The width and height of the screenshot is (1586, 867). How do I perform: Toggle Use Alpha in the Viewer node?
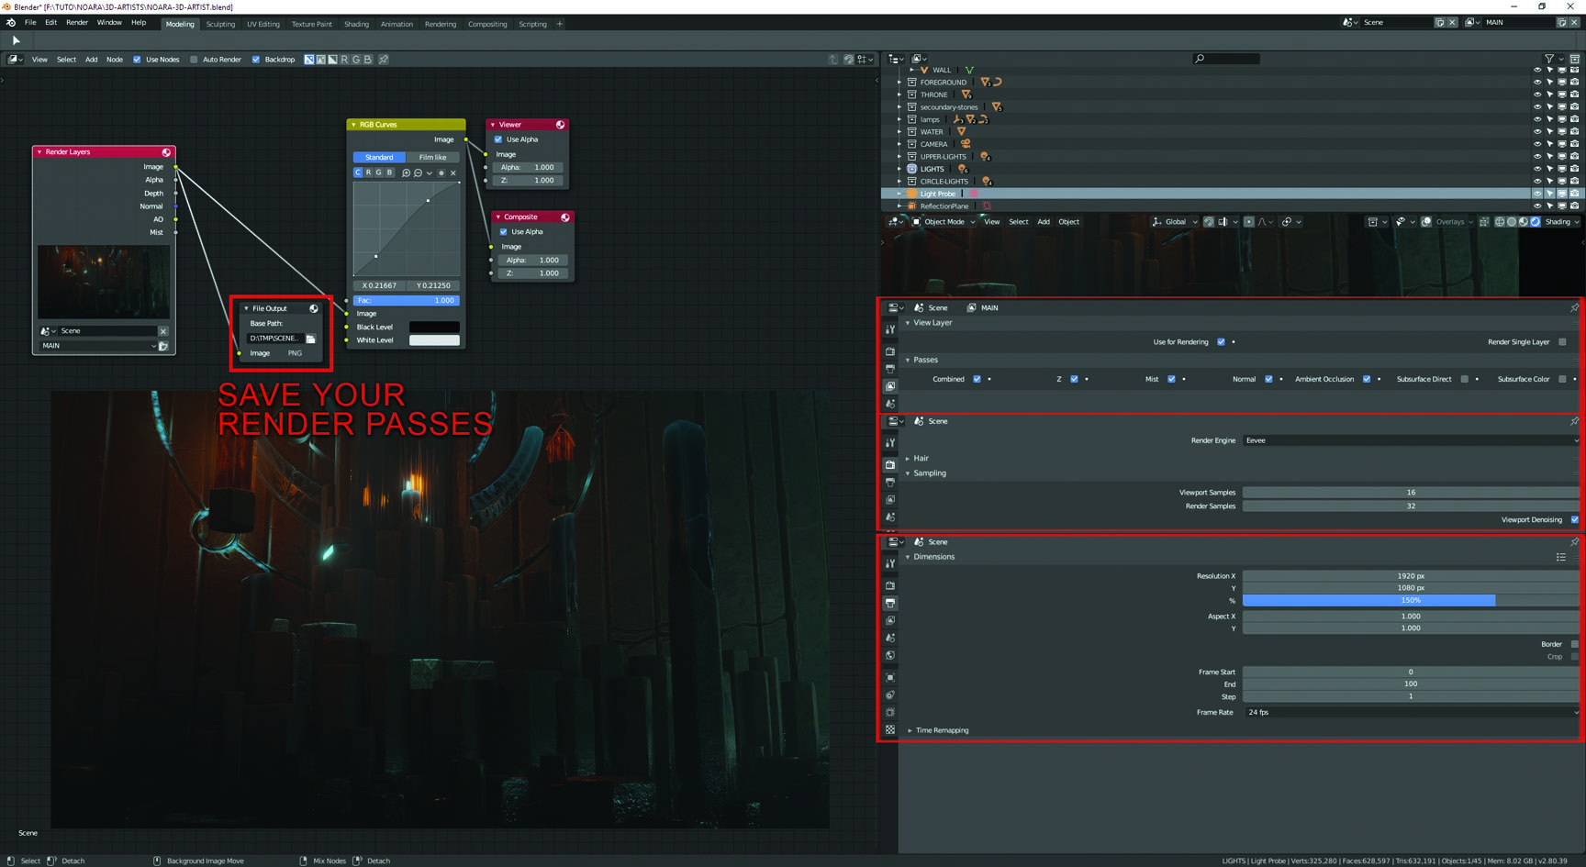coord(498,139)
